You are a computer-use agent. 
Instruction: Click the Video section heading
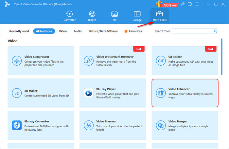tap(12, 41)
